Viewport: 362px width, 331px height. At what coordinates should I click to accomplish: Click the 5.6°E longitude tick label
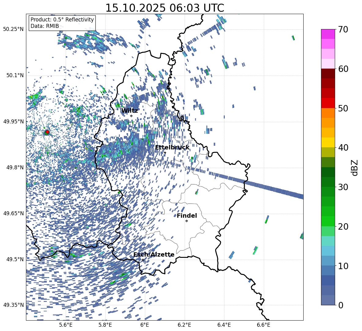coord(66,325)
